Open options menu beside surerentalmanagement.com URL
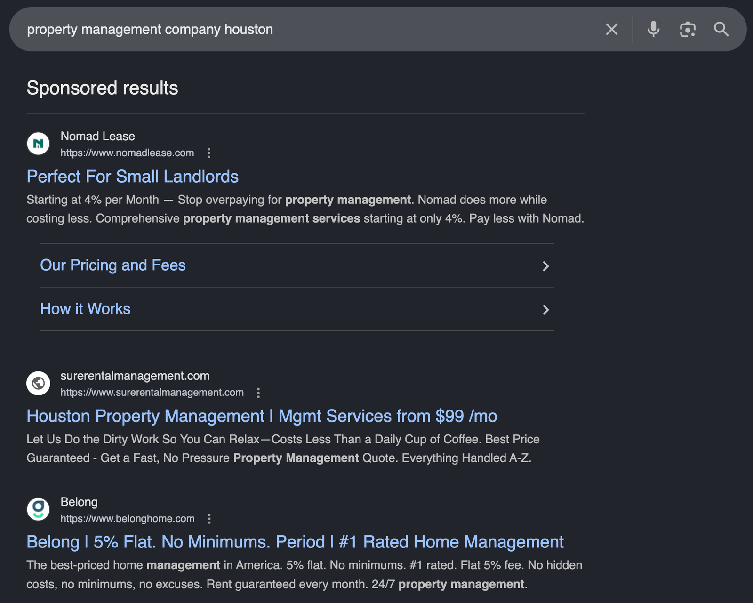 [x=258, y=393]
